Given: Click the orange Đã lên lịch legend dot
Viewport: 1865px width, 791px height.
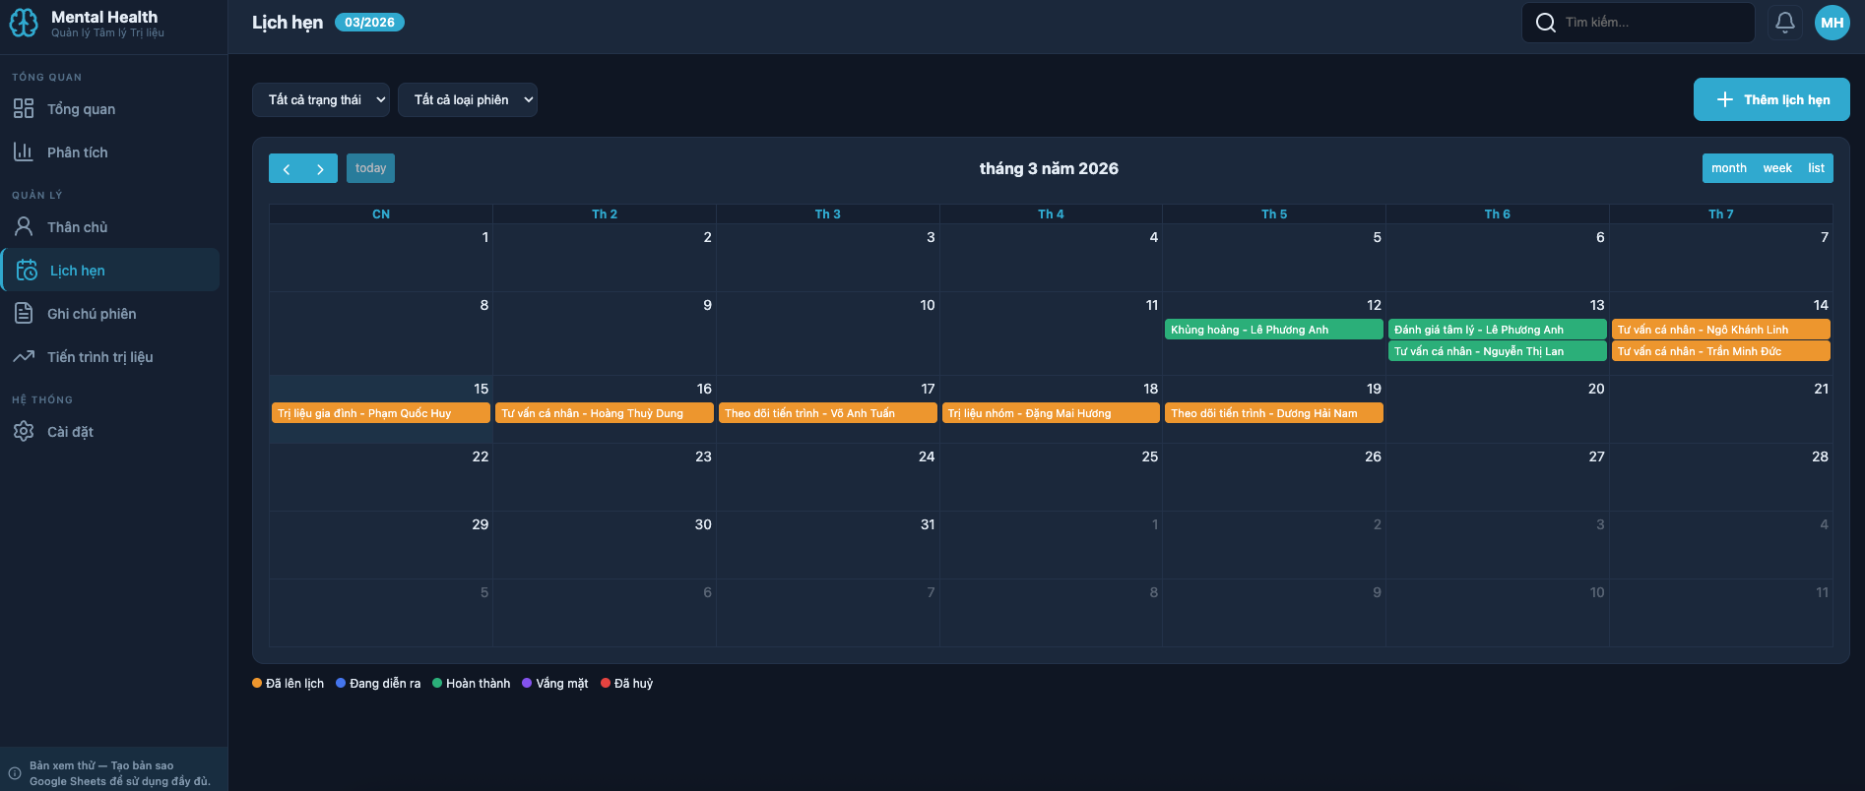Looking at the screenshot, I should click(257, 683).
